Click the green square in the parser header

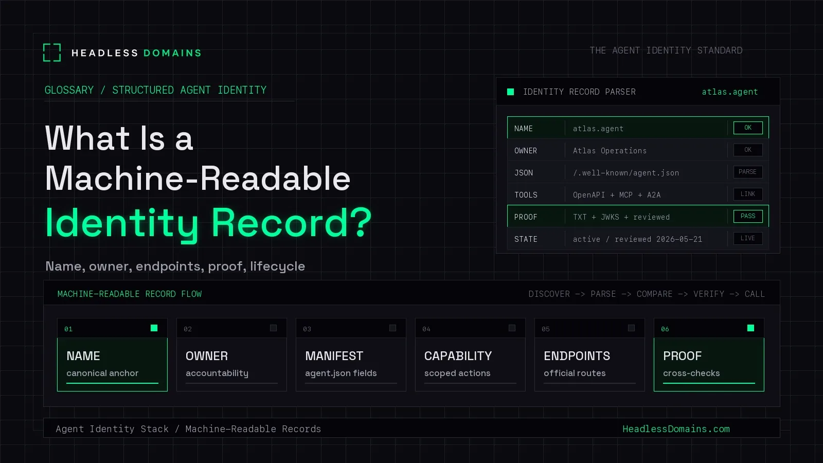[511, 92]
